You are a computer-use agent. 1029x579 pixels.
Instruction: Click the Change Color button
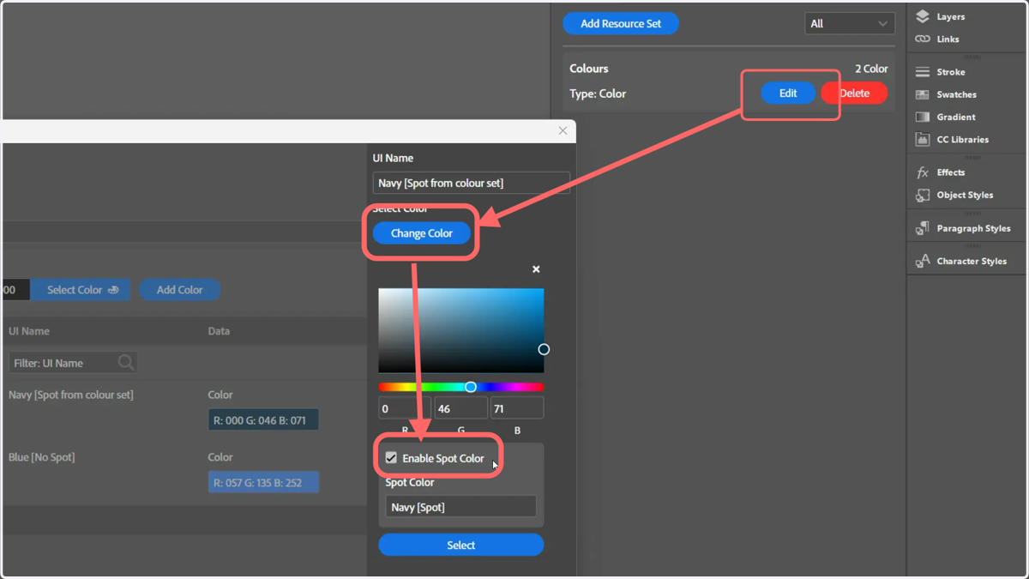(422, 233)
